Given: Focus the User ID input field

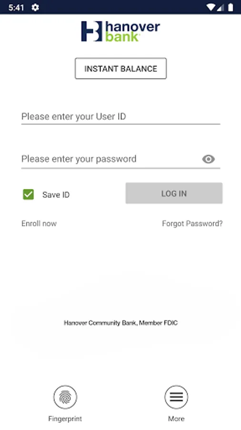Looking at the screenshot, I should 121,117.
